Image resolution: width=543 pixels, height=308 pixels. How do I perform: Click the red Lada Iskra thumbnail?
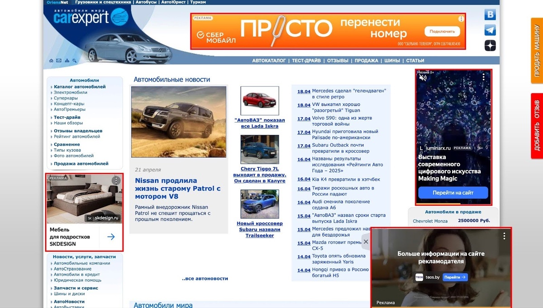point(260,101)
